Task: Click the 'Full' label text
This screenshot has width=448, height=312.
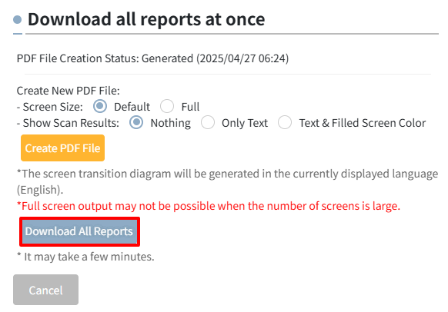Action: [x=190, y=107]
